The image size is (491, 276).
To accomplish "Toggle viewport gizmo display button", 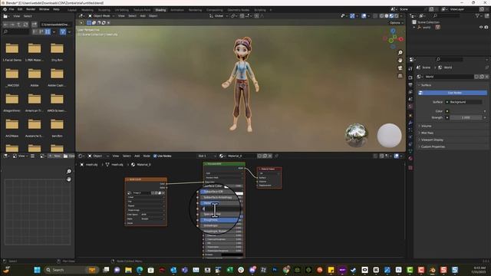I will pyautogui.click(x=352, y=16).
